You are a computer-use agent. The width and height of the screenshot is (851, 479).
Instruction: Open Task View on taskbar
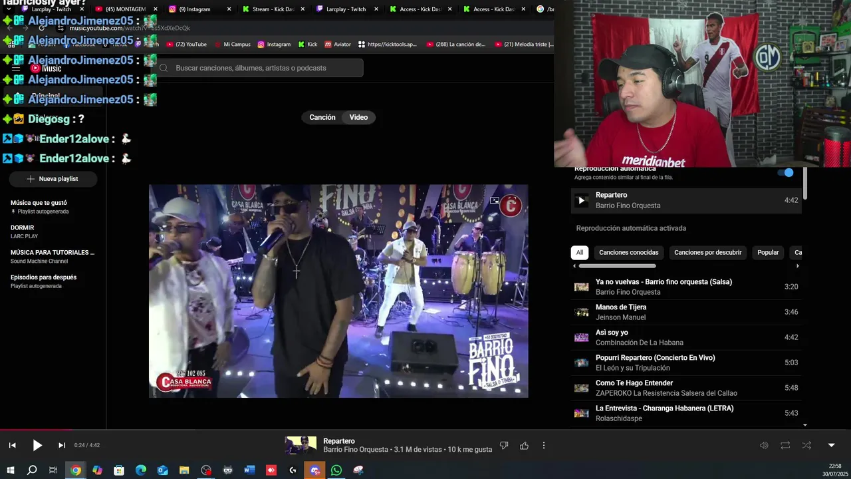(53, 470)
